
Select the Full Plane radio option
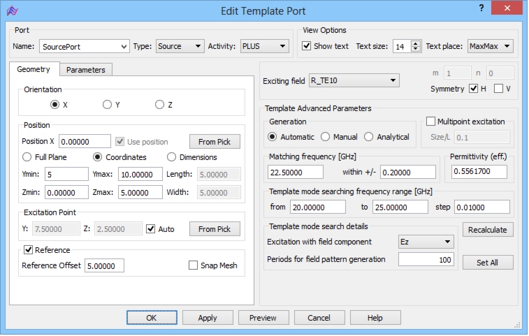coord(27,157)
